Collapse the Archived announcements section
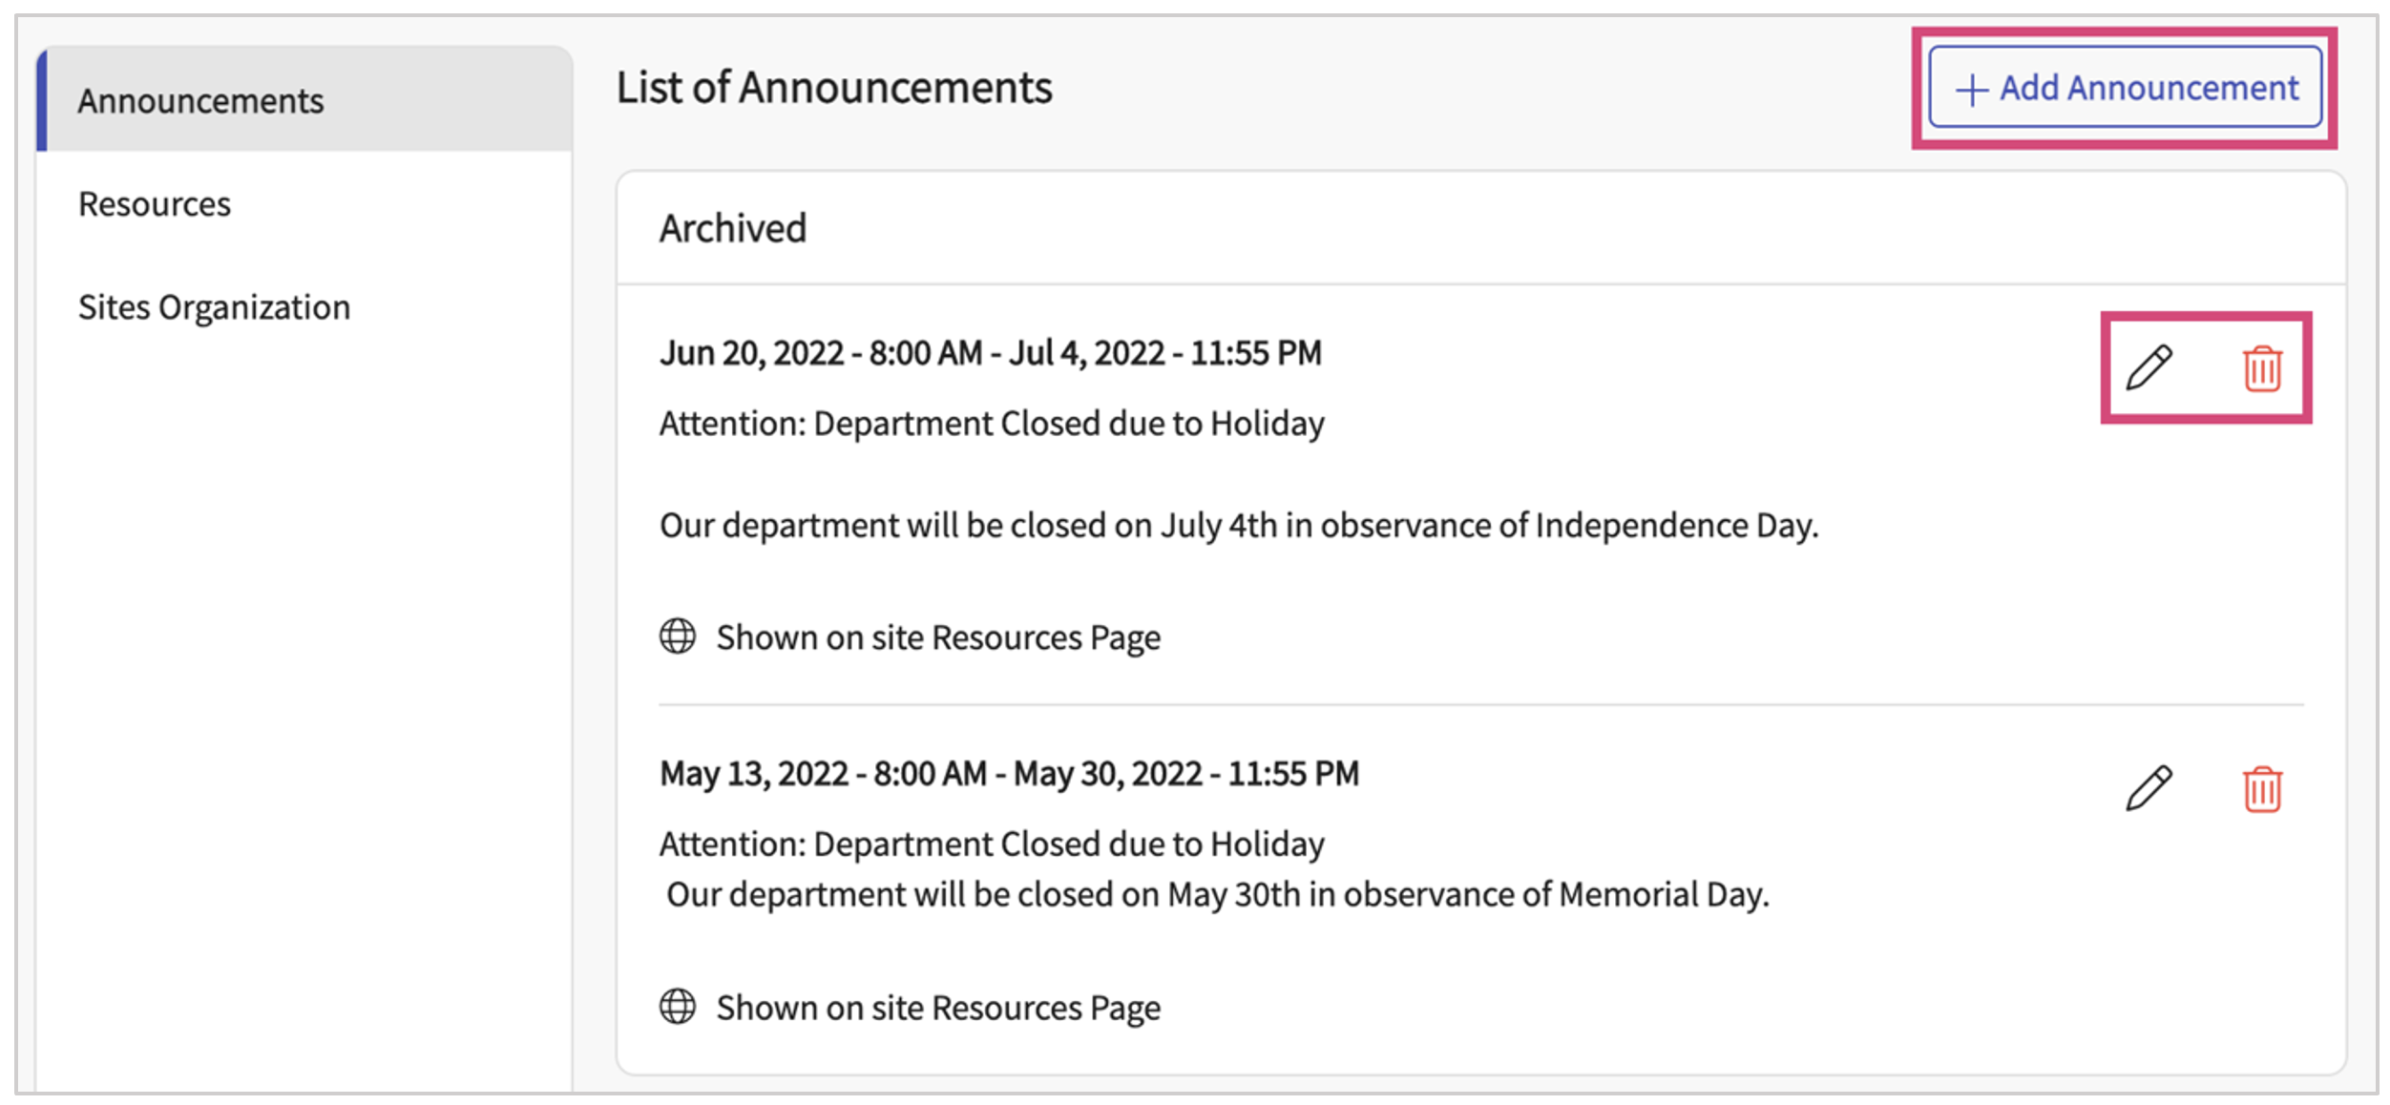2390x1105 pixels. click(x=732, y=227)
